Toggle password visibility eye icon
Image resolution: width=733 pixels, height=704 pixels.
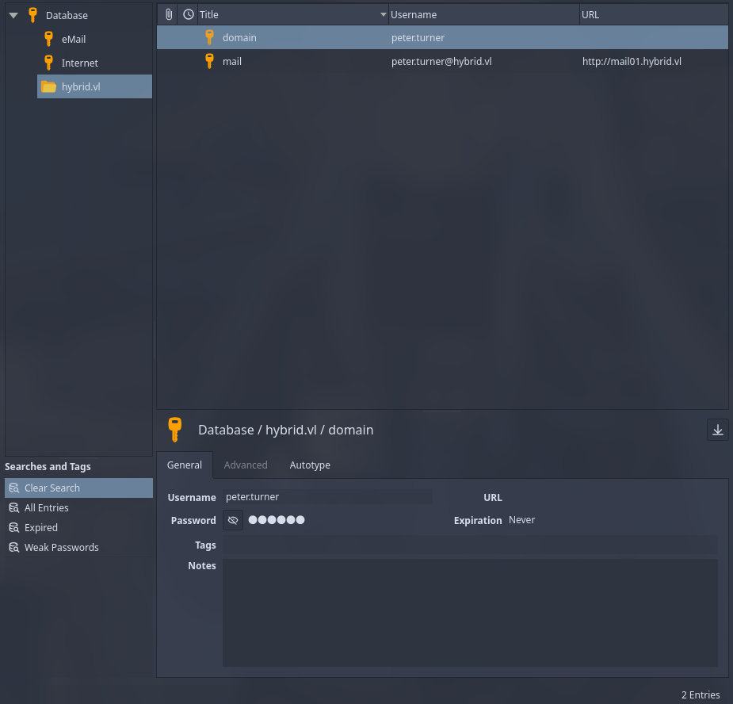click(233, 521)
